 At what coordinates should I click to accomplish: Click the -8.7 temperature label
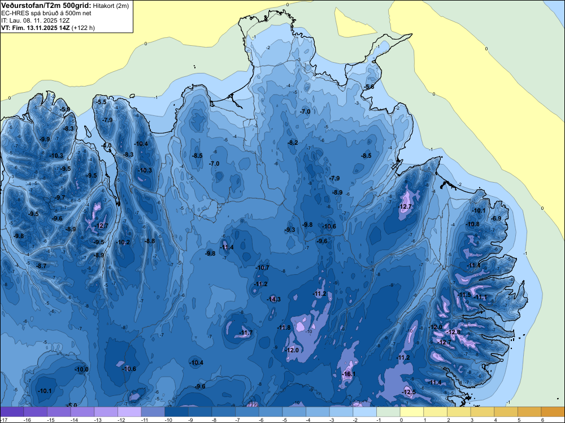coord(41,266)
